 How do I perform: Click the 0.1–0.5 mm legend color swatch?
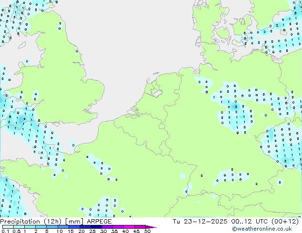pos(8,227)
